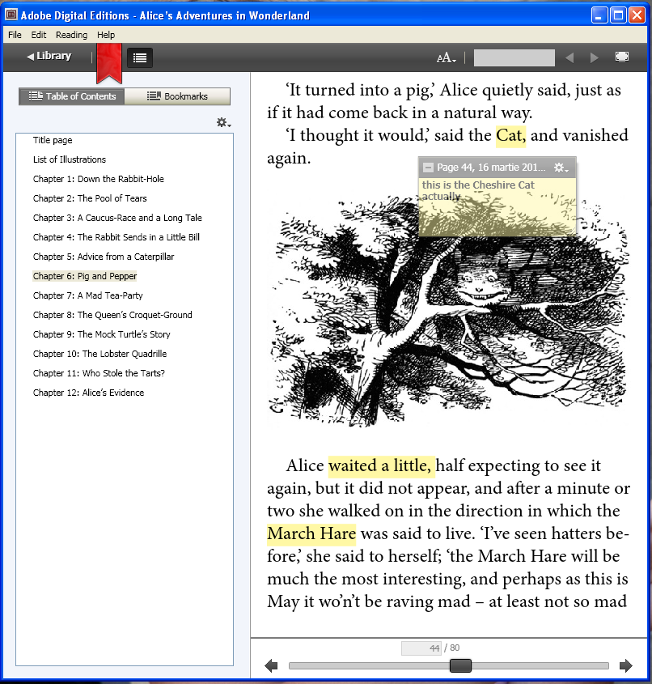
Task: Click the highlighted phrase 'waited a little,'
Action: tap(381, 466)
